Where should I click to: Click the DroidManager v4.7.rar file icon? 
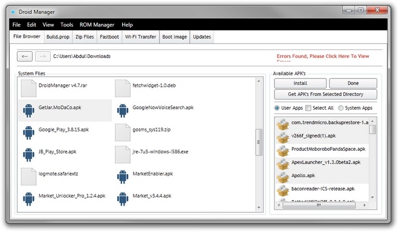pyautogui.click(x=28, y=88)
